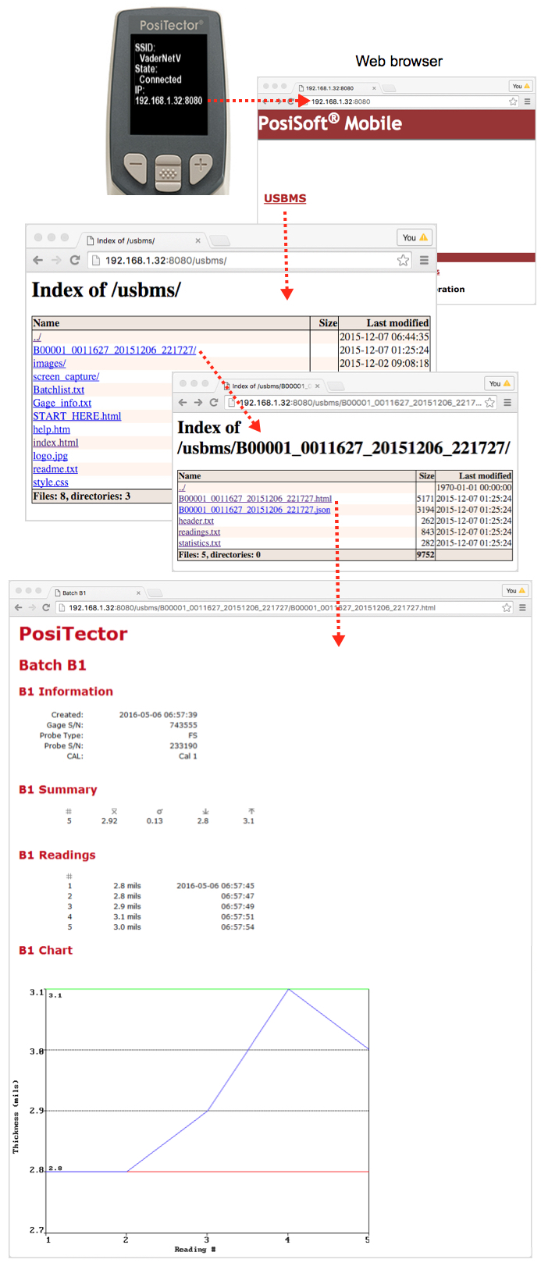Open the Gage_info.txt file link
The image size is (541, 1277).
tap(62, 404)
